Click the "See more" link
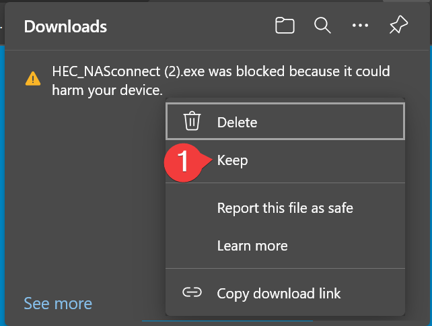Screen dimensions: 432x326 click(57, 304)
